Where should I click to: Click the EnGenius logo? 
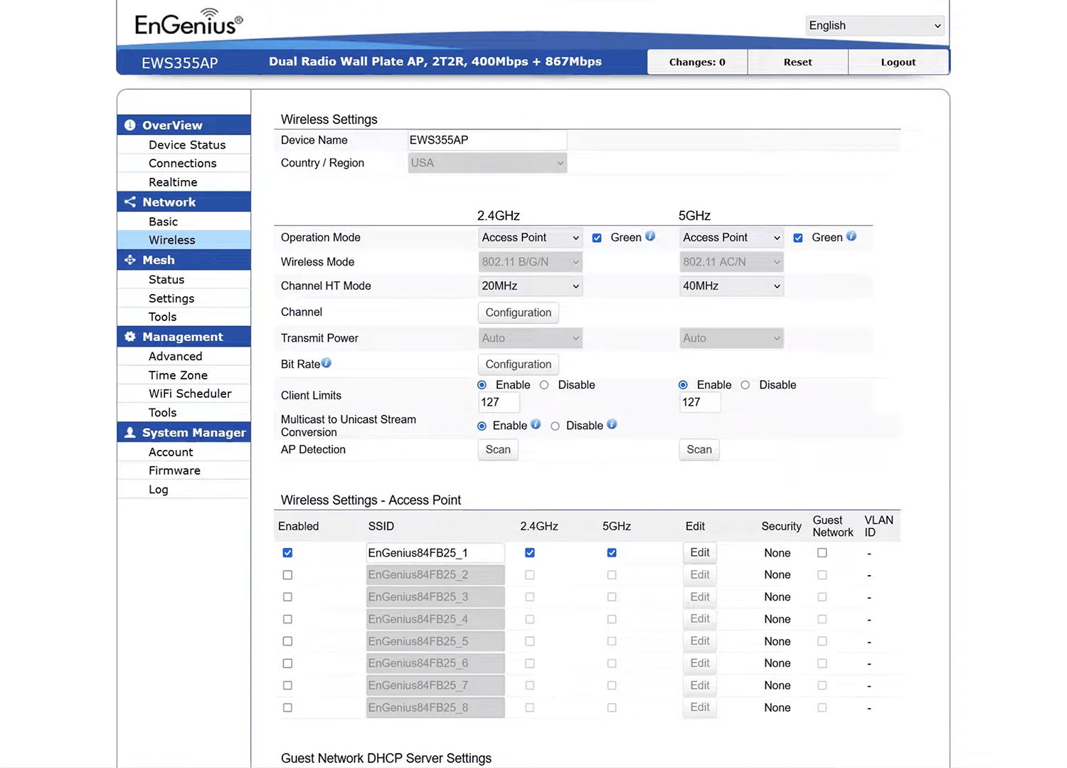click(189, 23)
